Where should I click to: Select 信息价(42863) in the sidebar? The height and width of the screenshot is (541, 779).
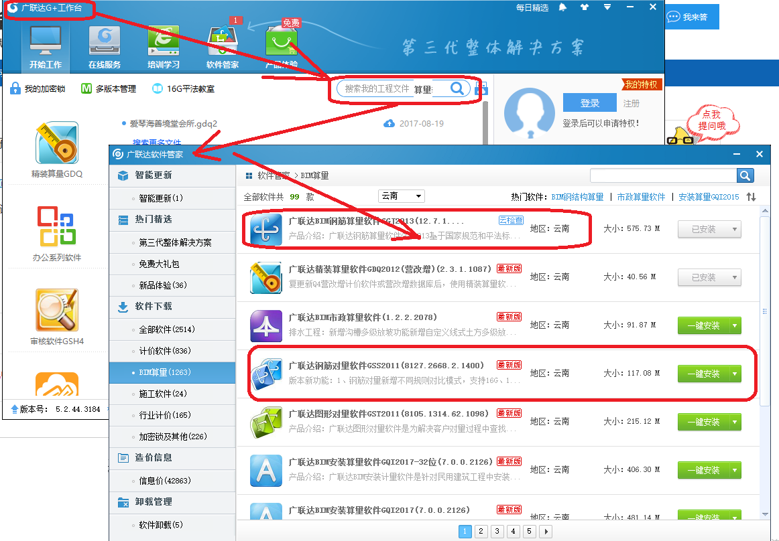(172, 481)
